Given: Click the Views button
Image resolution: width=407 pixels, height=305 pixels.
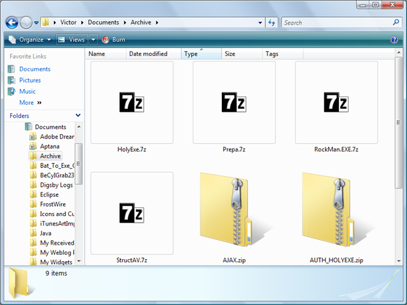Looking at the screenshot, I should [72, 39].
